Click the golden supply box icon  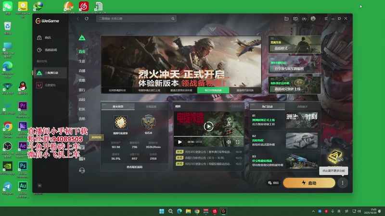click(335, 156)
